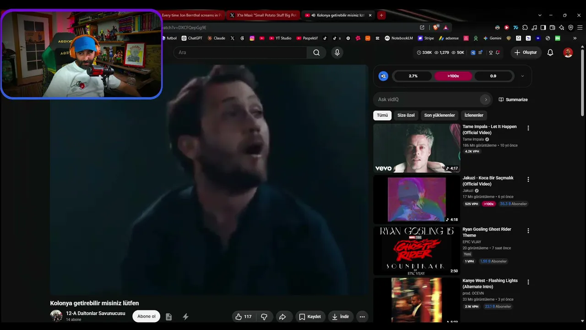Open the ChatGPT bookmark

[x=192, y=38]
